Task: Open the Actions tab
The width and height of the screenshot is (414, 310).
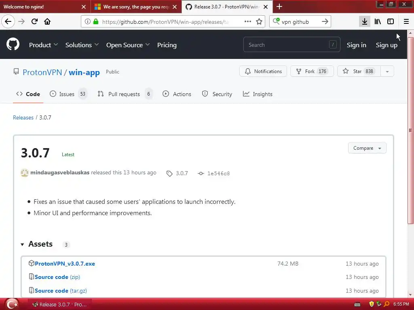Action: [177, 94]
